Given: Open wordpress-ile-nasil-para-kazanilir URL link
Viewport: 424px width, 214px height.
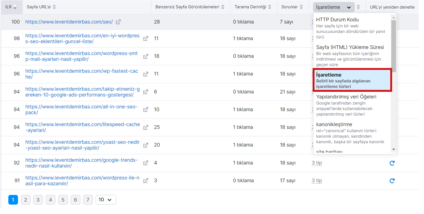Looking at the screenshot, I should 82,181.
